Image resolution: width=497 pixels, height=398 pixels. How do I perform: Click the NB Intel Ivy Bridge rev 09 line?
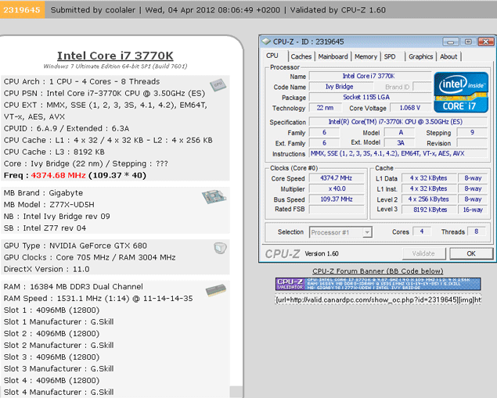[x=56, y=217]
